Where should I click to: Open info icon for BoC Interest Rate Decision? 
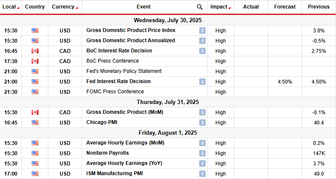202,51
